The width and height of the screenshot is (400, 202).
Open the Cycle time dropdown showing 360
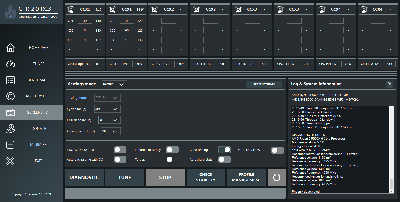pos(107,109)
